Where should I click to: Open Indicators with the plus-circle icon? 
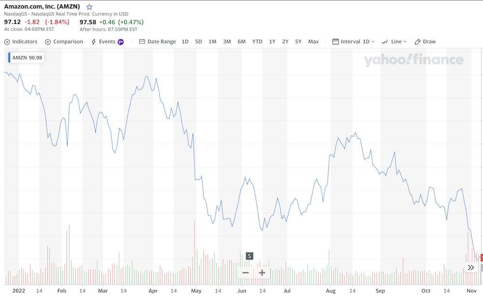coord(21,42)
